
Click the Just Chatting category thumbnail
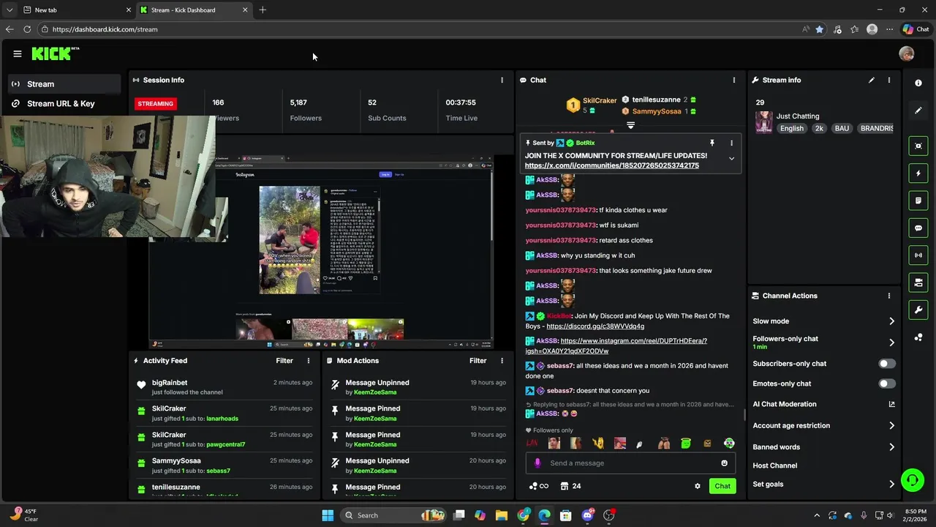(763, 122)
